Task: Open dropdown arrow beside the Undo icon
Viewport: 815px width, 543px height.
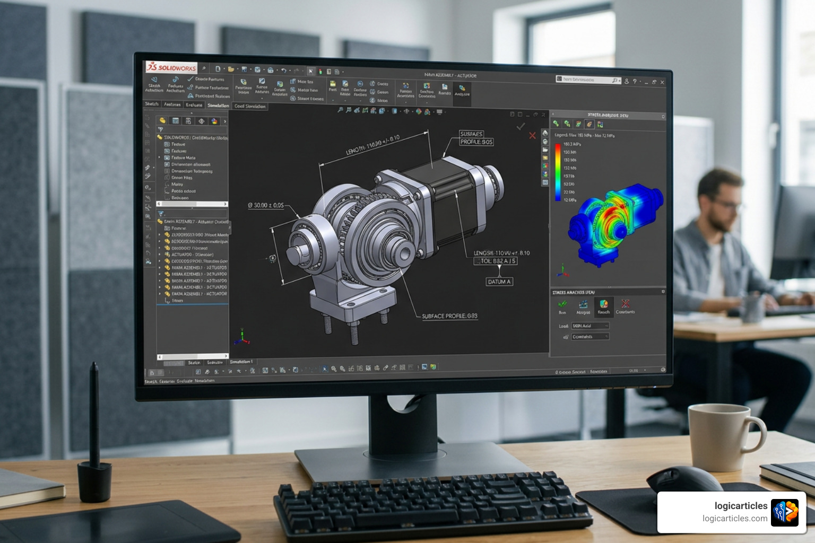Action: click(290, 71)
